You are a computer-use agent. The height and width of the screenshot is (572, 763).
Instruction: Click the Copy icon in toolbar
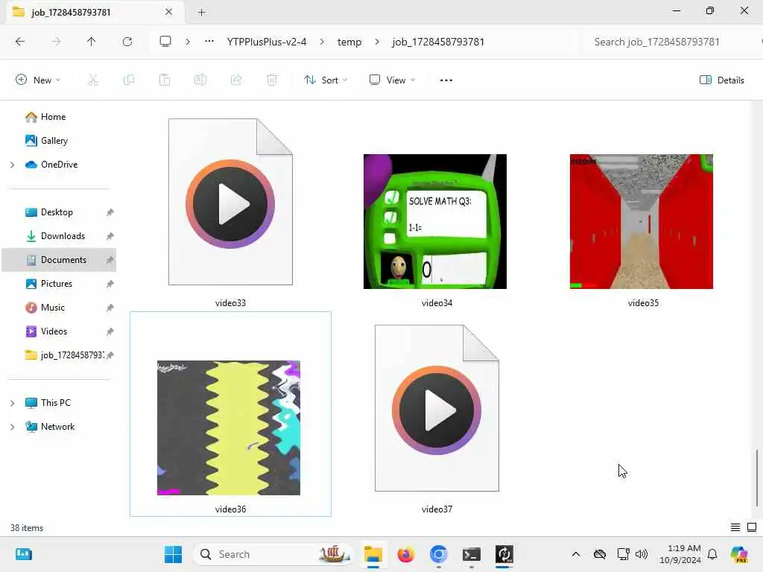point(129,80)
